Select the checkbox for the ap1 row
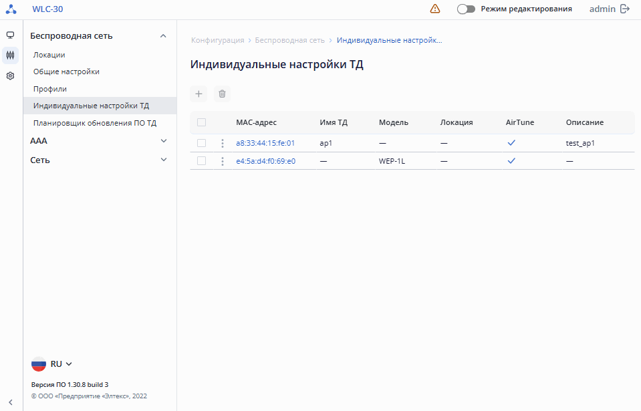Viewport: 641px width, 411px height. click(201, 143)
